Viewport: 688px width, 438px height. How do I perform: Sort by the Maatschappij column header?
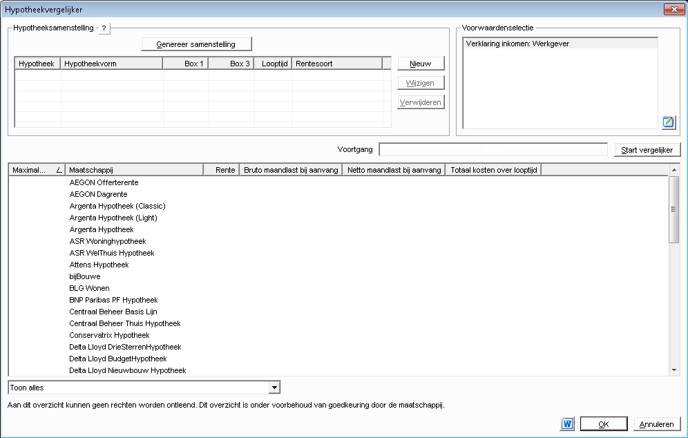[134, 170]
